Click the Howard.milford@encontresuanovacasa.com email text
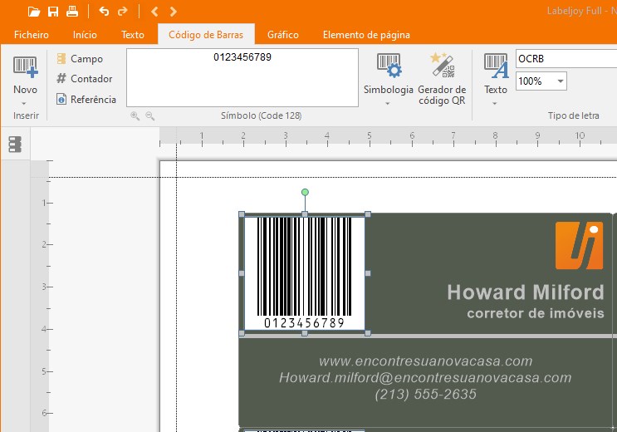Viewport: 617px width, 432px height. 425,378
